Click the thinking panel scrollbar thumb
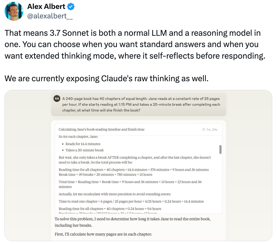The width and height of the screenshot is (277, 244). pyautogui.click(x=220, y=149)
